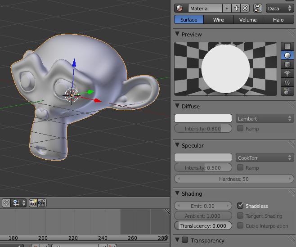This screenshot has height=247, width=296.
Task: Enable the Specular Ramp checkbox
Action: point(240,167)
